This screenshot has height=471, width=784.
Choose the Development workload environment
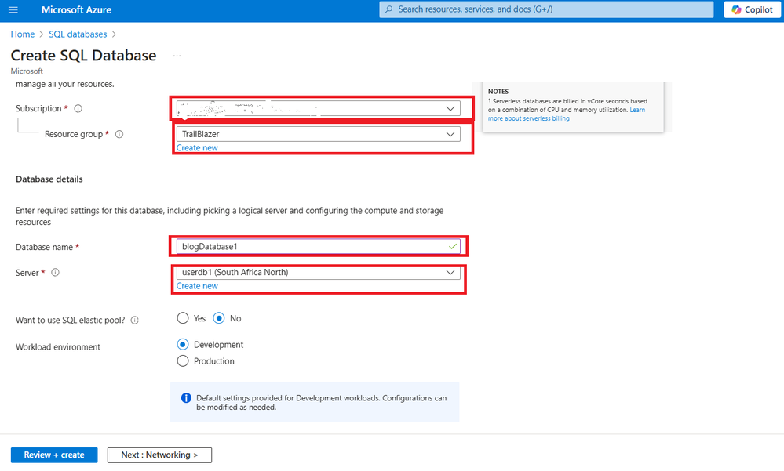tap(183, 345)
